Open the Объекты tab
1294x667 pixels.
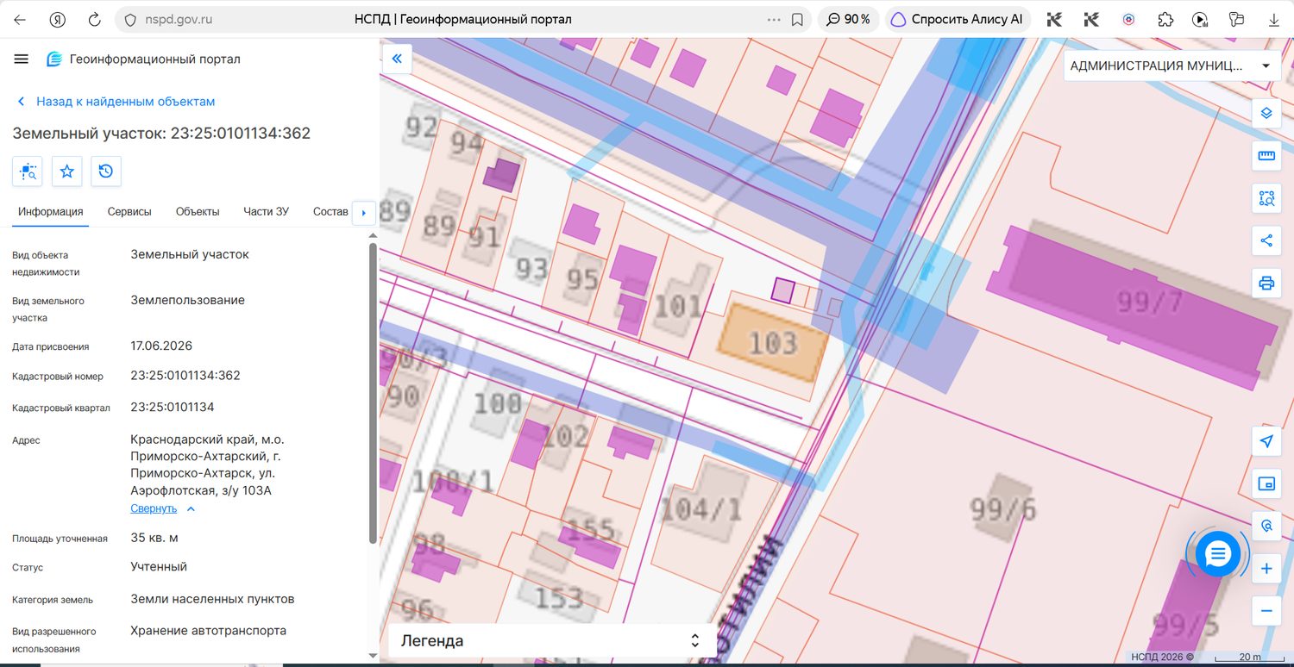point(198,211)
